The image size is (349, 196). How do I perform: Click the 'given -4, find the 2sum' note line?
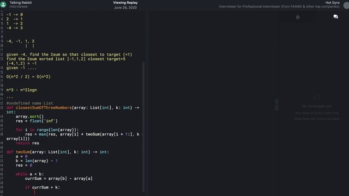(x=69, y=54)
